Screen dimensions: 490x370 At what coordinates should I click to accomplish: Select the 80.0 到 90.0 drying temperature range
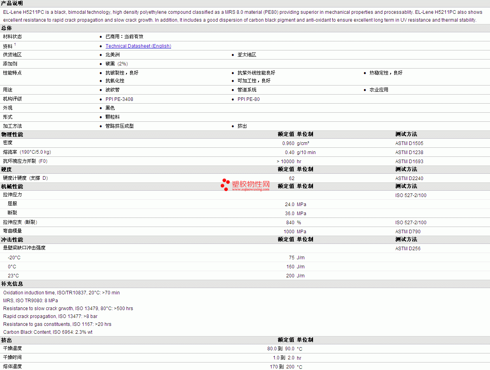tap(281, 349)
